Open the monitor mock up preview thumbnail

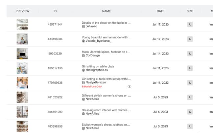tap(22, 54)
